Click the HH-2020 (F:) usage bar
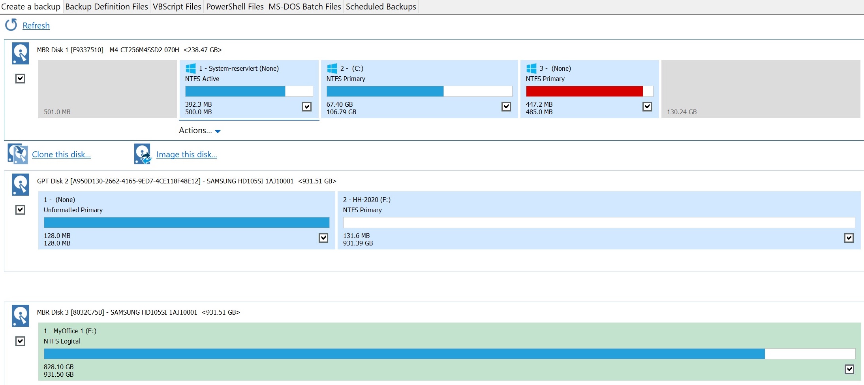 [599, 223]
